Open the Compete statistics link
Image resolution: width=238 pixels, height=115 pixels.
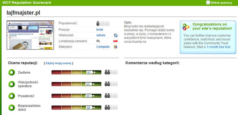point(103,47)
